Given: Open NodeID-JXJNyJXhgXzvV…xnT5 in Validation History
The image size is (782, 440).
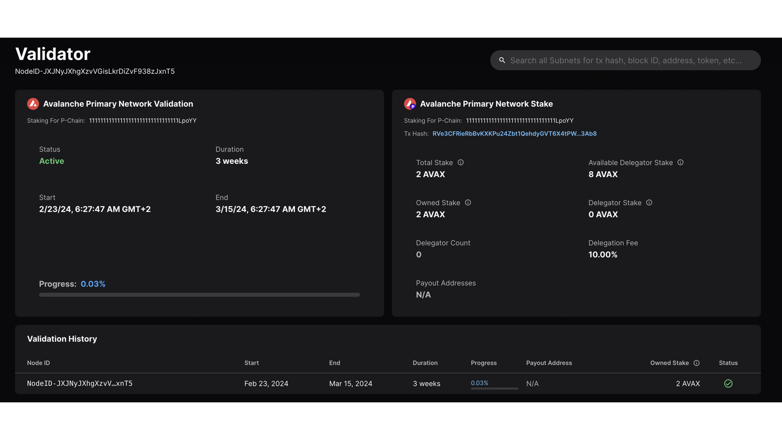Looking at the screenshot, I should (x=80, y=384).
